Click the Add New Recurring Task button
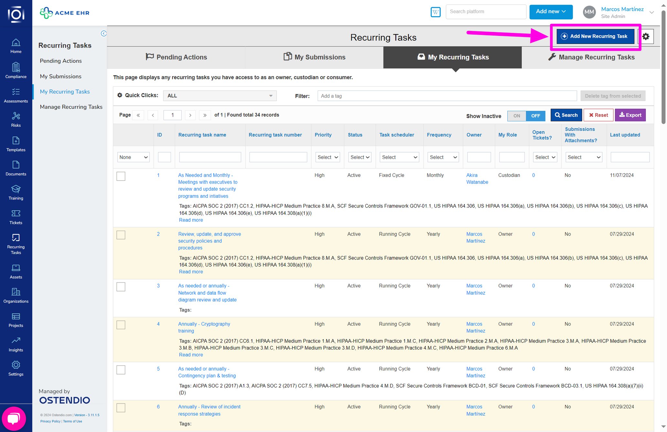This screenshot has height=432, width=667. 596,36
